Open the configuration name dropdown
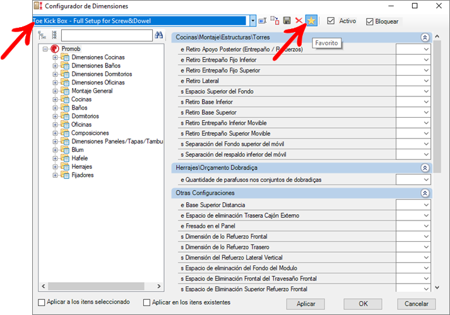The height and width of the screenshot is (315, 450). [x=252, y=21]
